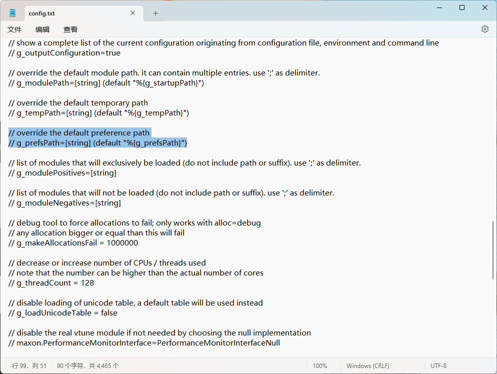Open the 文件 menu
497x374 pixels.
point(14,29)
